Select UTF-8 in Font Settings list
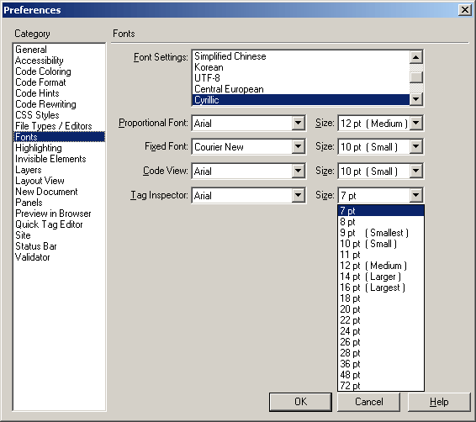The height and width of the screenshot is (422, 476). coord(207,78)
